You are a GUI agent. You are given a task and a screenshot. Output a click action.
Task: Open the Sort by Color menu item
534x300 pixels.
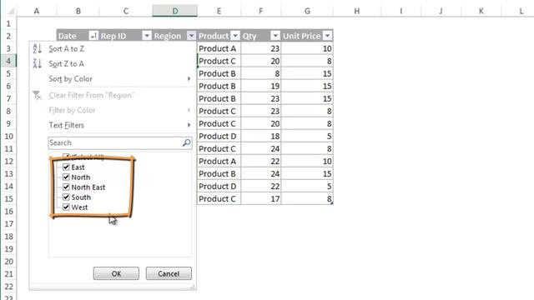(113, 78)
